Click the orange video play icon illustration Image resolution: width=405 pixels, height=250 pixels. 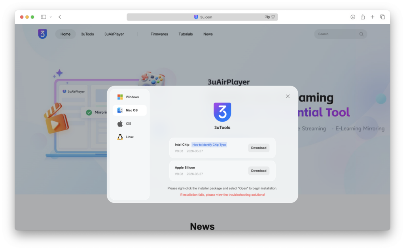(x=56, y=119)
